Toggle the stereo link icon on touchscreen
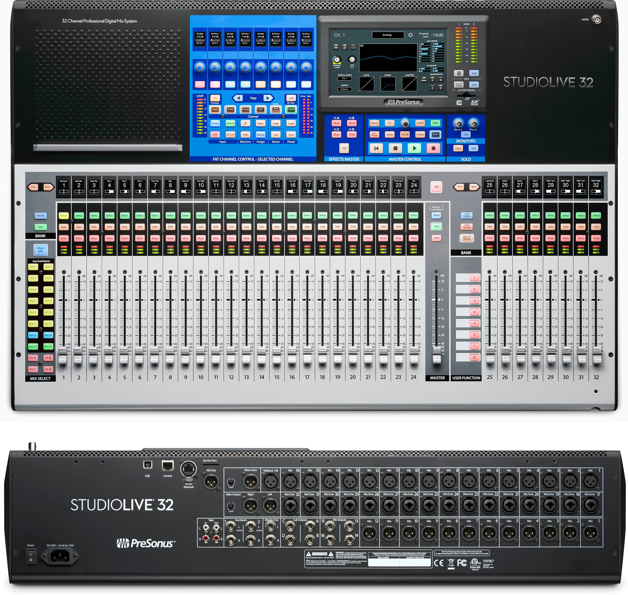Viewport: 628px width, 595px height. point(353,47)
